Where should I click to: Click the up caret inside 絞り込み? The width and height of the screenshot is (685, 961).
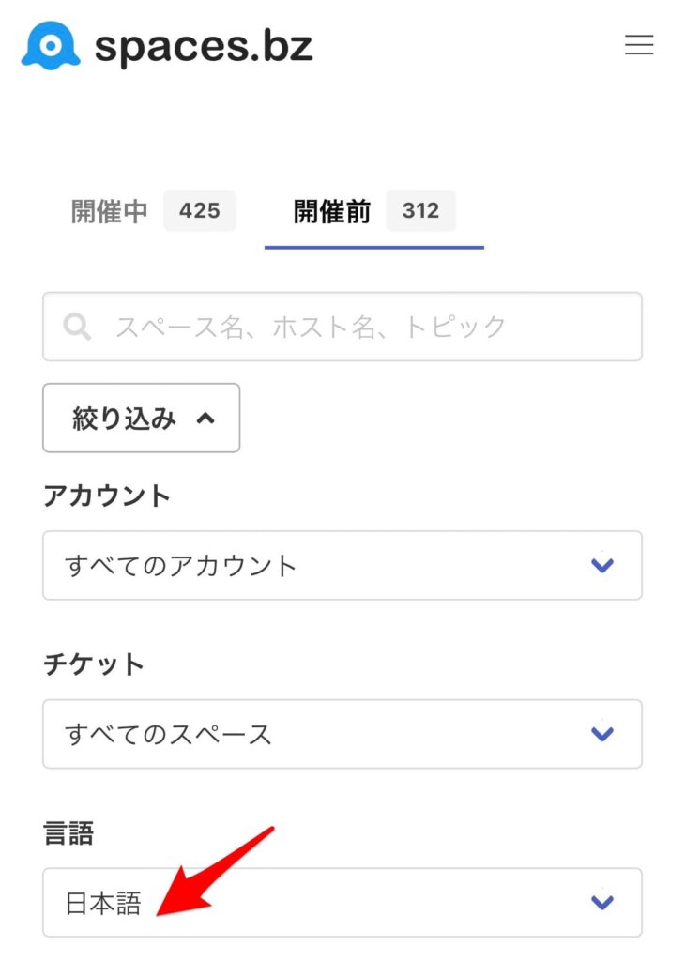point(205,419)
